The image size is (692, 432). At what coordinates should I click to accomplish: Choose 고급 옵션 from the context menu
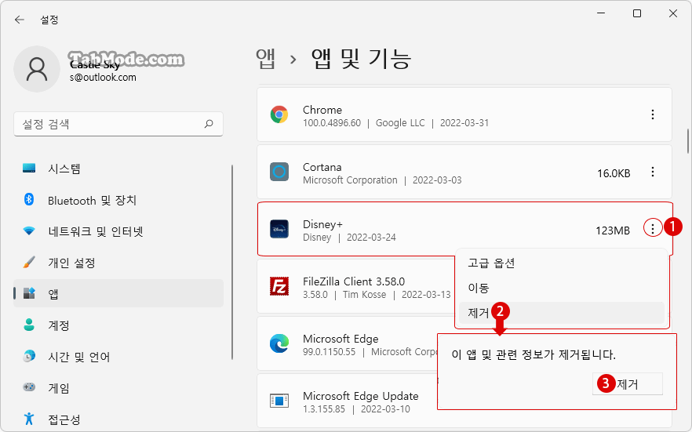(562, 263)
